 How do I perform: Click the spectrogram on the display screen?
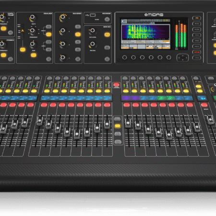click(x=145, y=32)
